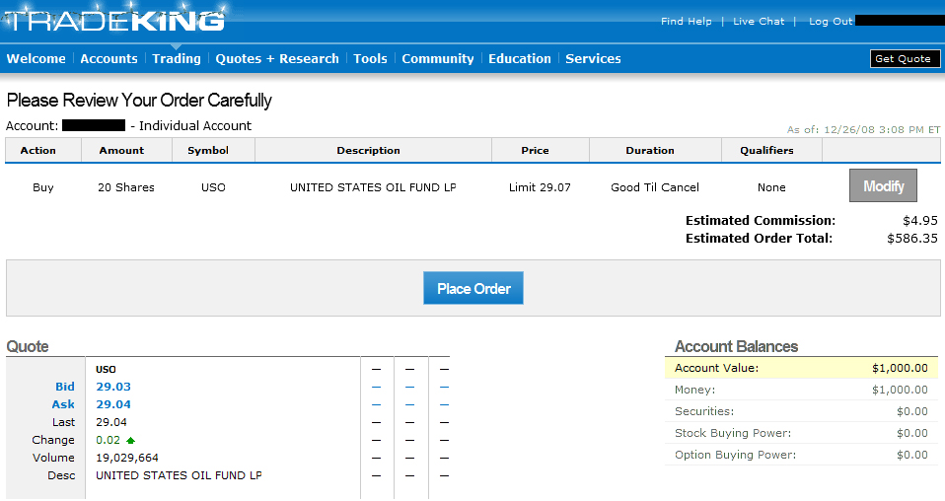
Task: Click the $4.95 estimated commission value
Action: [920, 221]
